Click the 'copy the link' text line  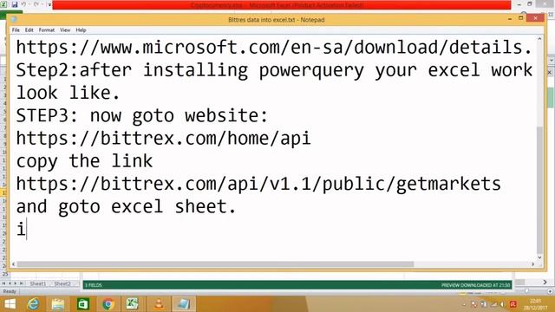[x=84, y=161]
